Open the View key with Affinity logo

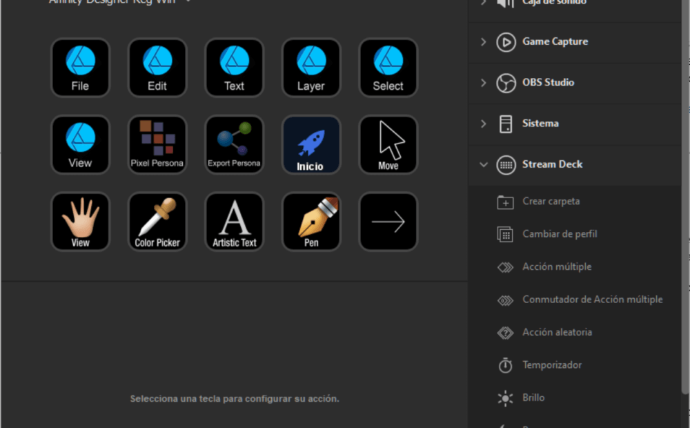(80, 144)
